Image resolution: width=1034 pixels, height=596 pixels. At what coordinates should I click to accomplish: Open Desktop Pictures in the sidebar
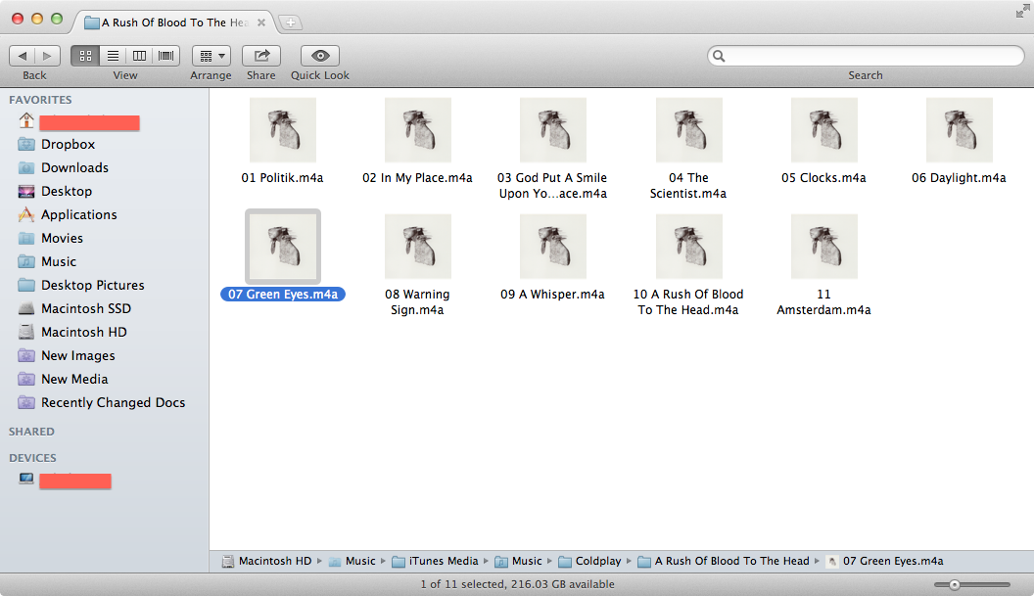coord(81,285)
